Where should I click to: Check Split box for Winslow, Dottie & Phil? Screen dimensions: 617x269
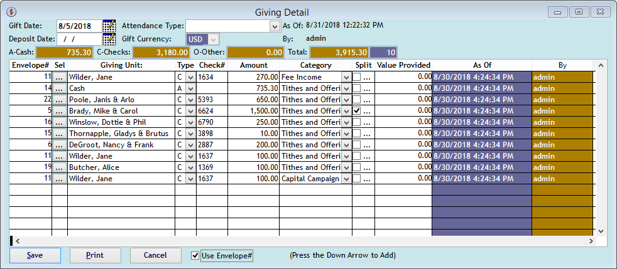click(357, 122)
